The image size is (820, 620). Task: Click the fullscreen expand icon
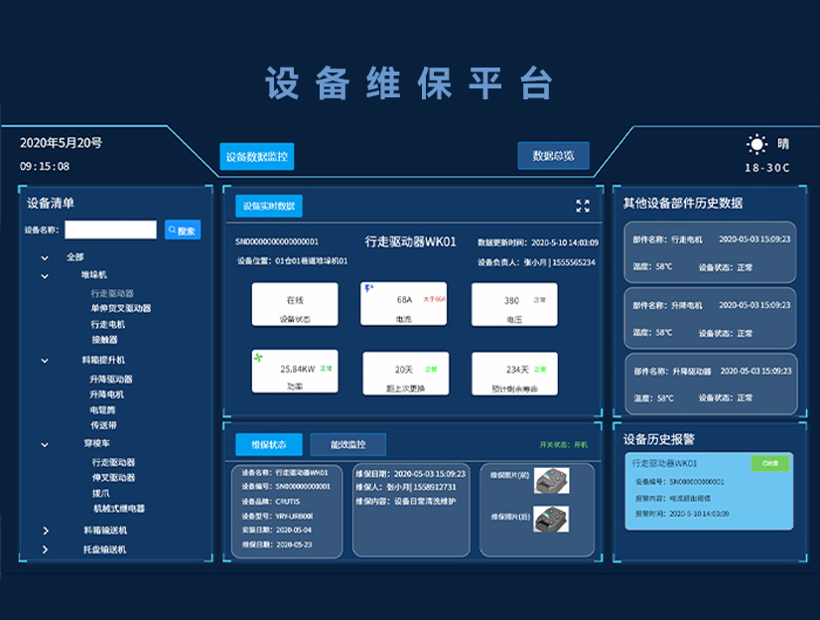[x=583, y=206]
